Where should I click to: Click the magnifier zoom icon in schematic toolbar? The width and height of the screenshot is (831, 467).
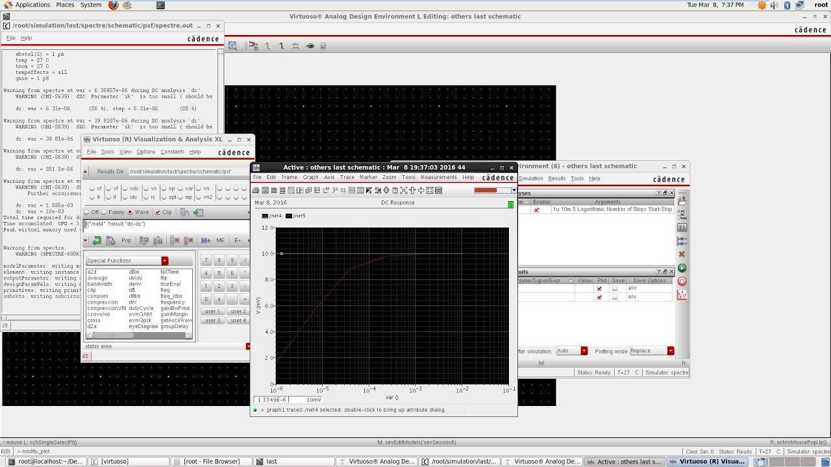click(x=232, y=46)
